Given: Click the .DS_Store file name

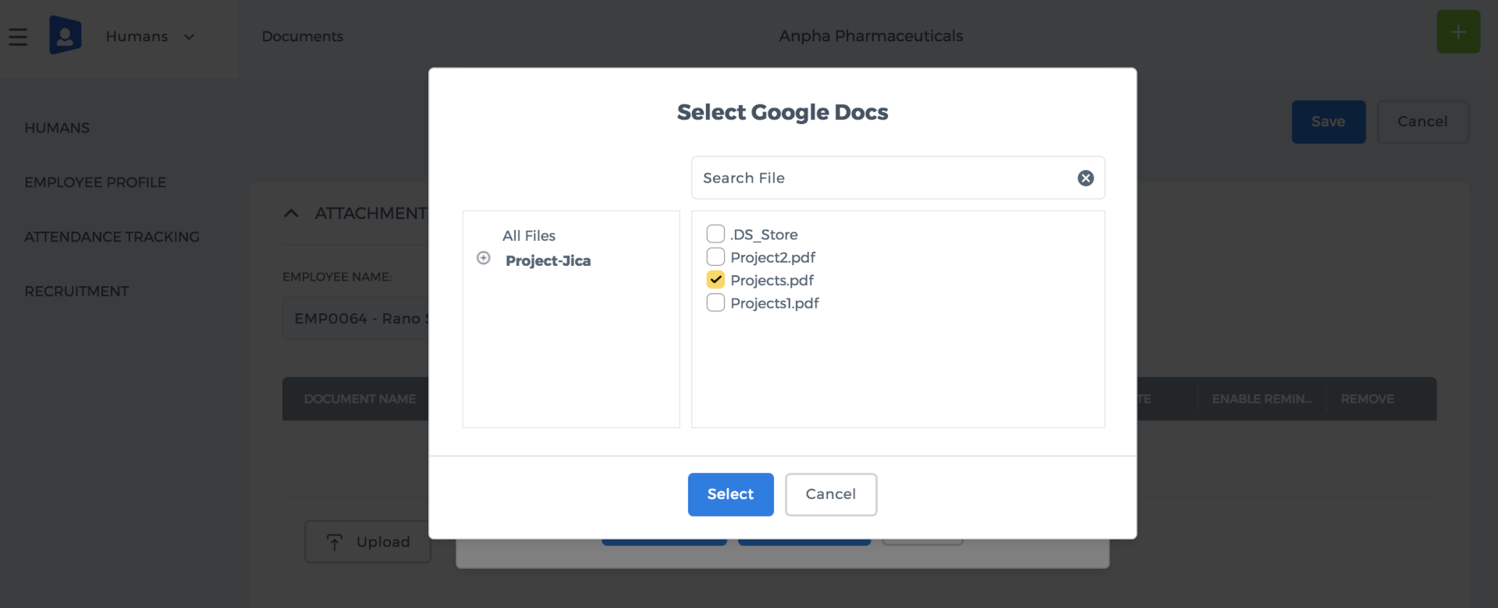Looking at the screenshot, I should tap(764, 235).
